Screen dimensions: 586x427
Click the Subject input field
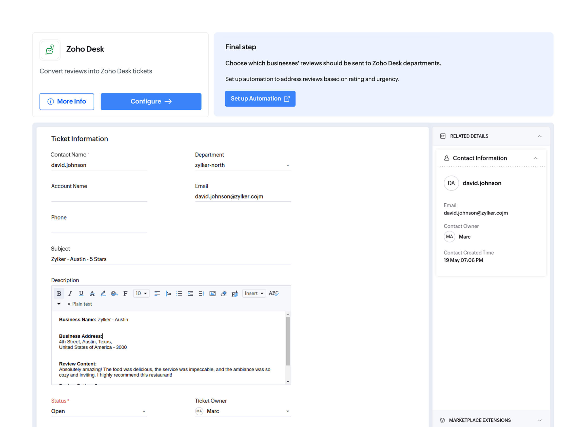tap(170, 259)
